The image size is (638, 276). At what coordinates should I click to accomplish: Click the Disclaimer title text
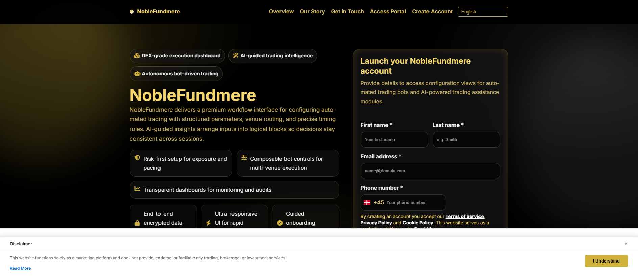pyautogui.click(x=21, y=244)
